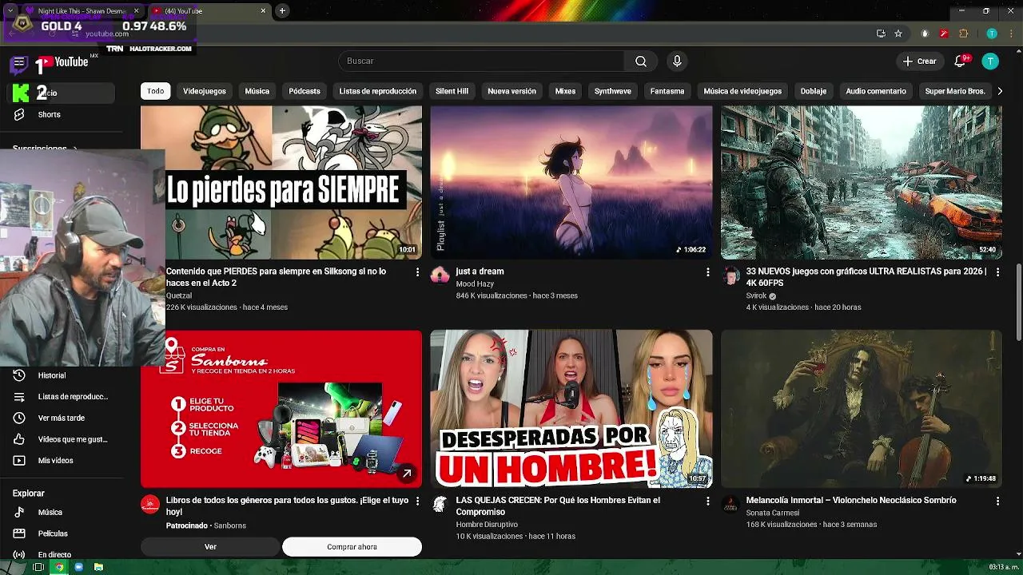This screenshot has height=575, width=1023.
Task: Open a new browser tab
Action: pos(282,11)
